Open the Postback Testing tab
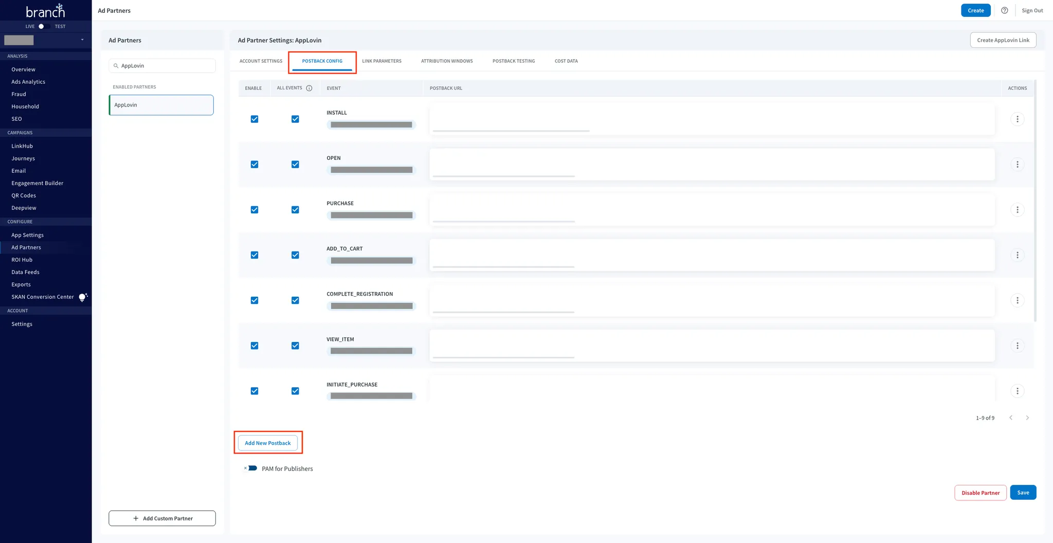Image resolution: width=1053 pixels, height=543 pixels. 514,61
